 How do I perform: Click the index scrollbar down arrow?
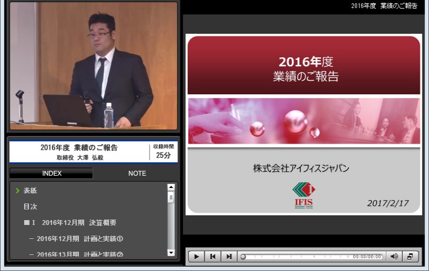(x=171, y=253)
